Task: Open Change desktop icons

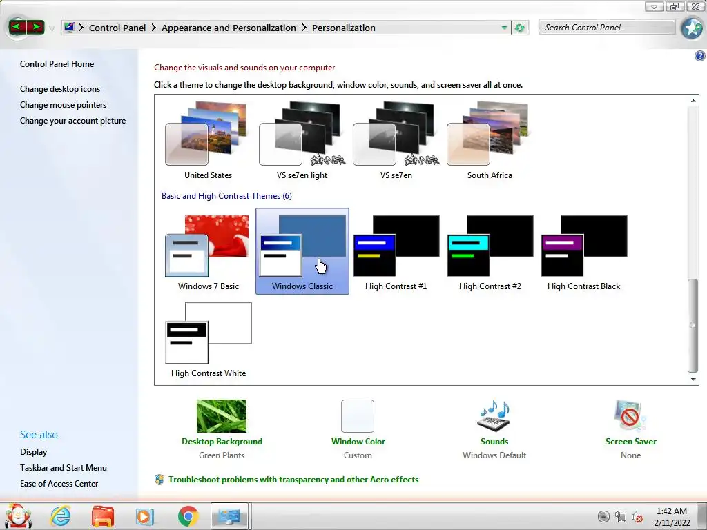Action: click(60, 89)
